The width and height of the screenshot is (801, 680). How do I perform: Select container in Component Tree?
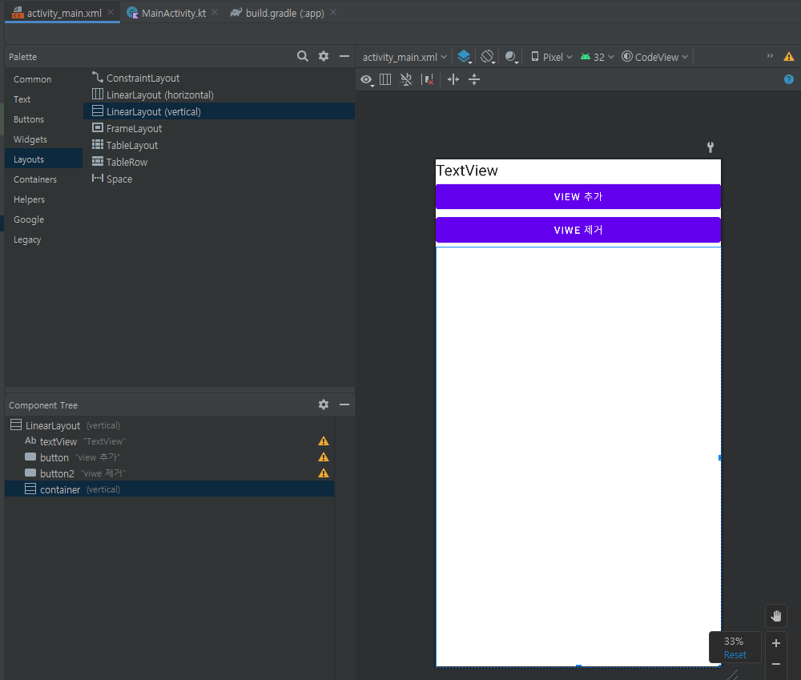pos(170,489)
